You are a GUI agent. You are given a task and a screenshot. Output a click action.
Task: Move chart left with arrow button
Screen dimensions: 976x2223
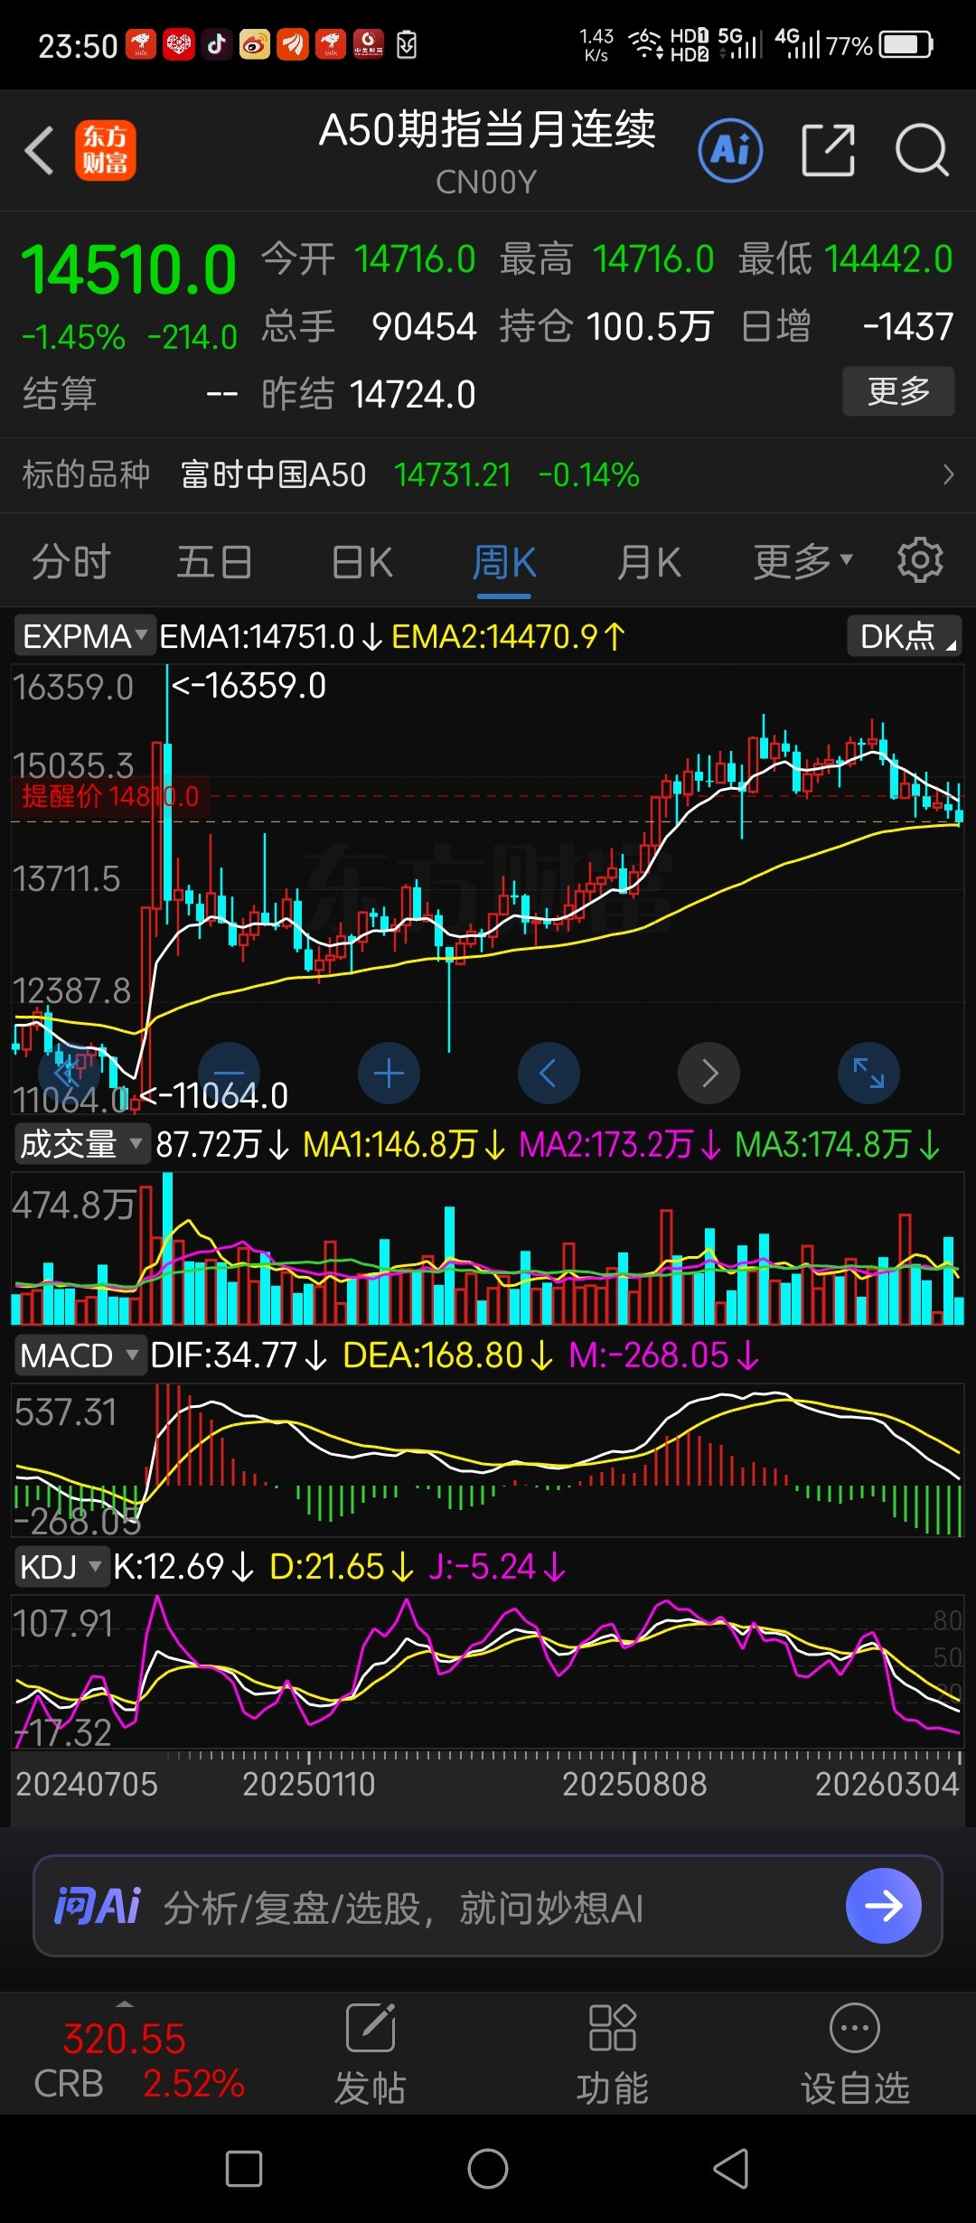[549, 1074]
